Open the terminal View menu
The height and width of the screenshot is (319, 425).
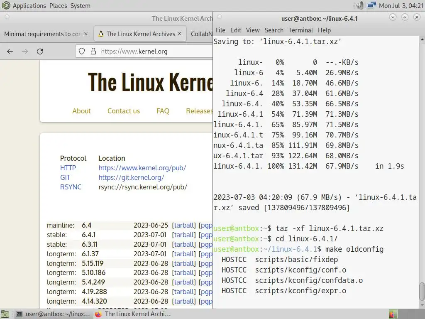coord(253,30)
